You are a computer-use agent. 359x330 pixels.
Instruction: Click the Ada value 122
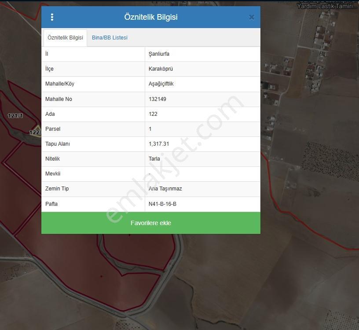pyautogui.click(x=153, y=114)
